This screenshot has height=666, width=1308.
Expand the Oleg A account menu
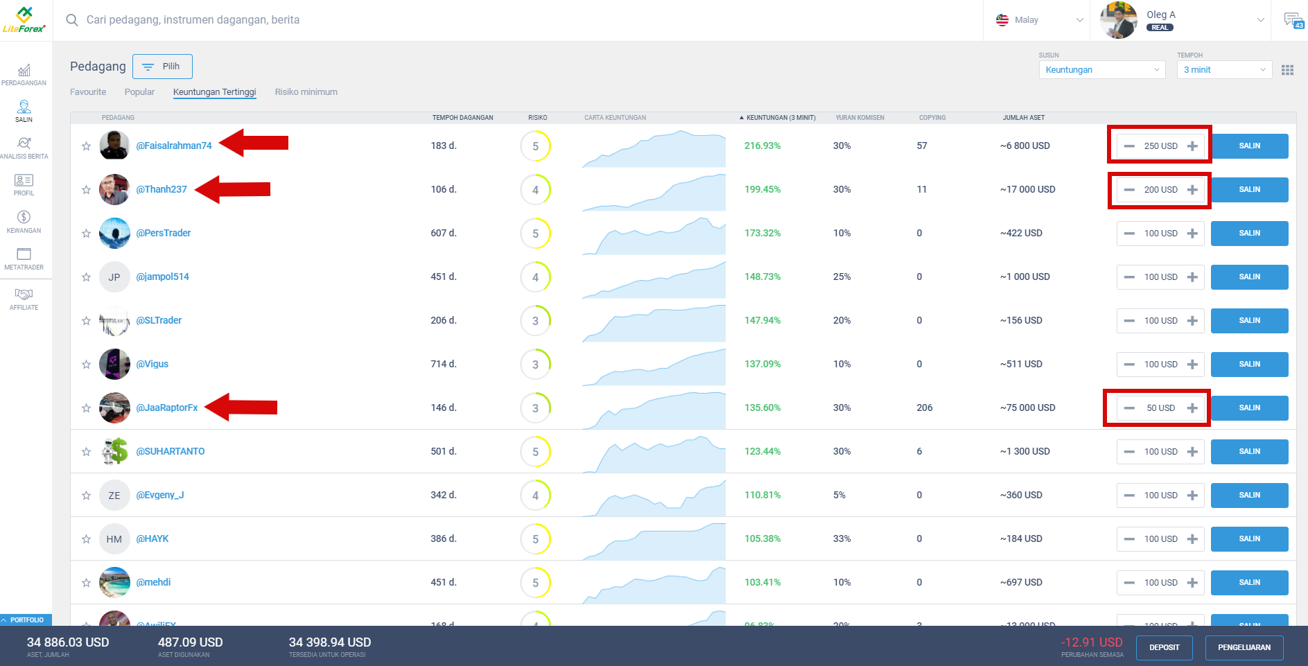click(x=1260, y=20)
